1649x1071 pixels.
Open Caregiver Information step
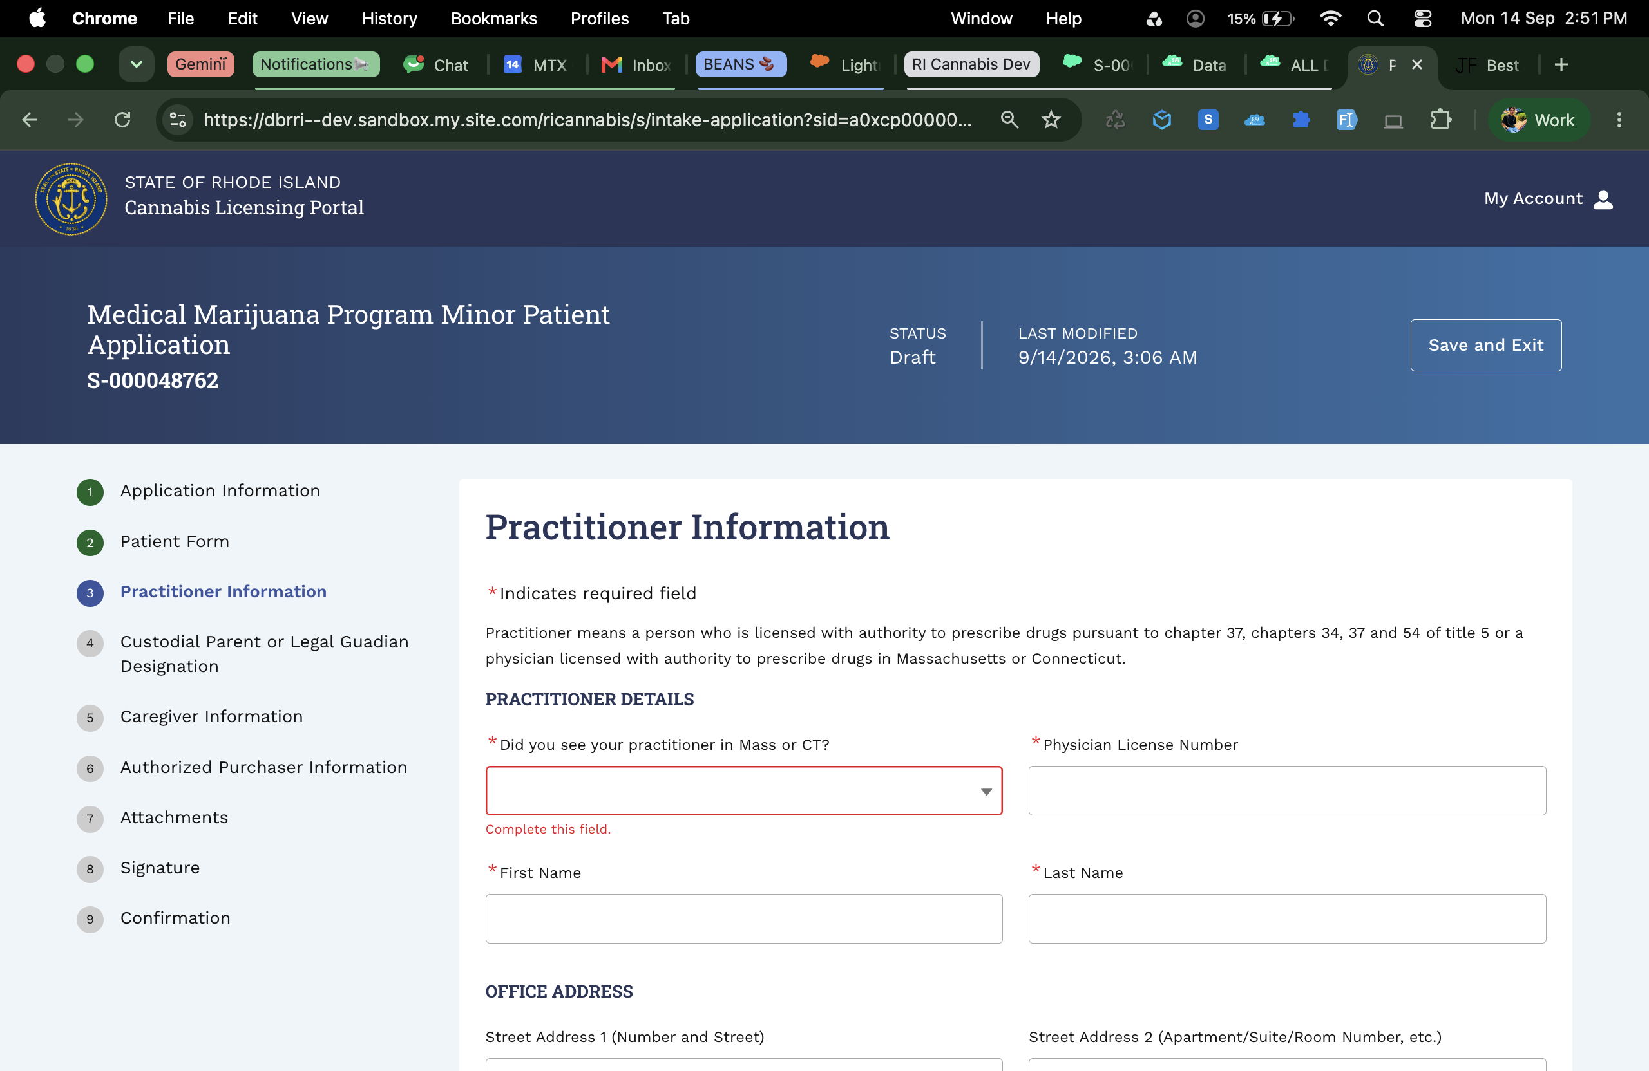pyautogui.click(x=211, y=716)
